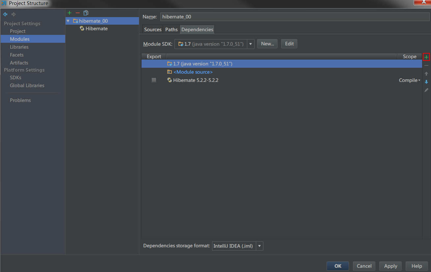
Task: Click the Cancel button
Action: (364, 266)
